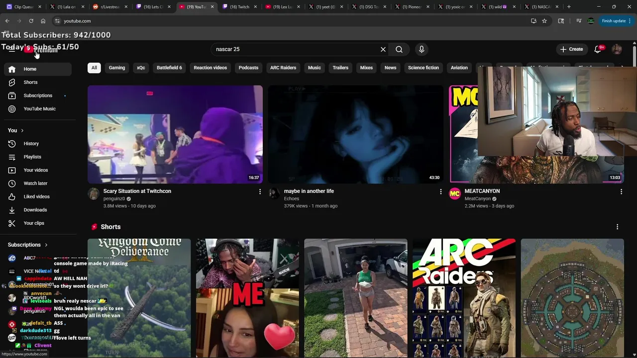
Task: Select the Gaming filter chip
Action: (x=117, y=68)
